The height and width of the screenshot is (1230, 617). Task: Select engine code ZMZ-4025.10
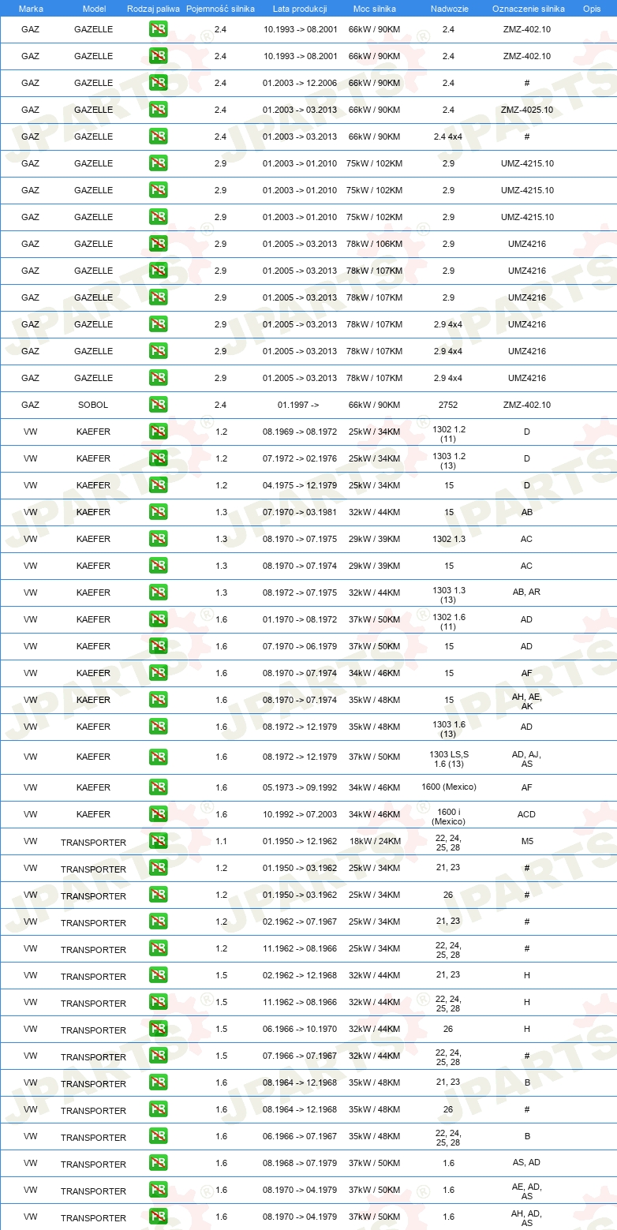(527, 110)
